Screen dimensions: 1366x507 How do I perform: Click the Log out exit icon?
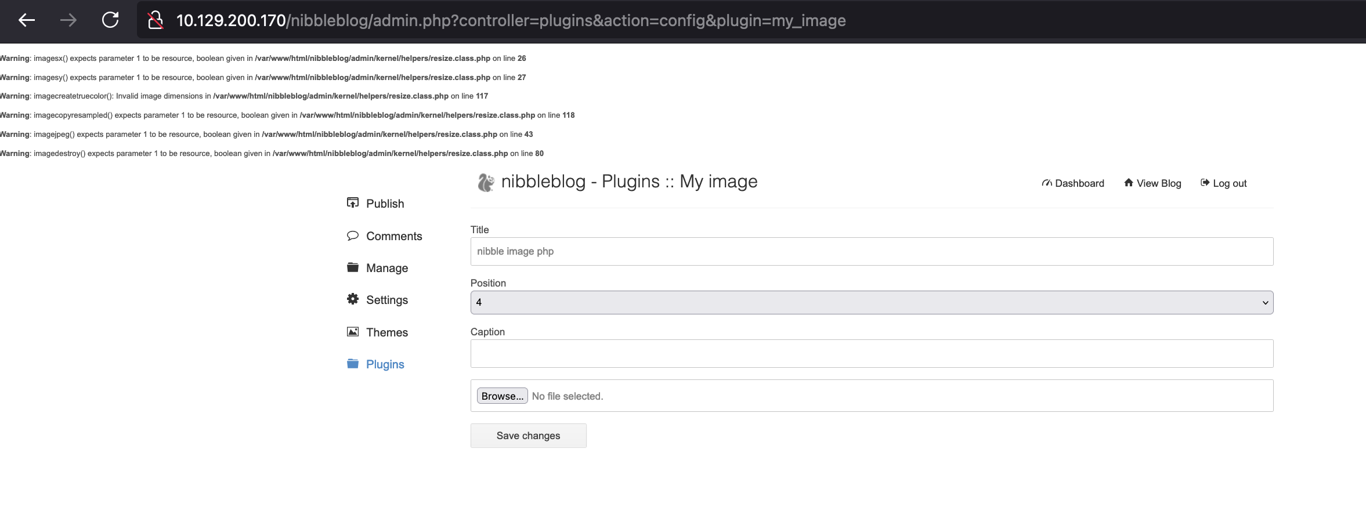(1205, 183)
